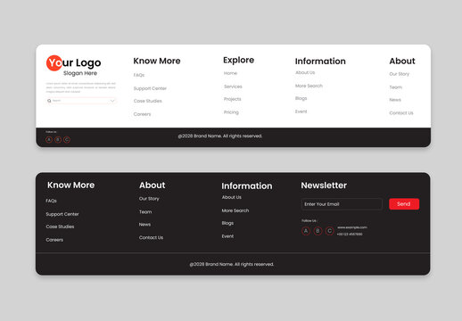
Task: Open More Search in the dark footer
Action: click(x=235, y=210)
